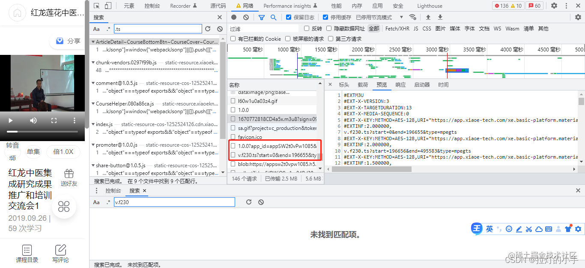Click the import HAR file upload icon
This screenshot has width=585, height=268.
click(428, 17)
